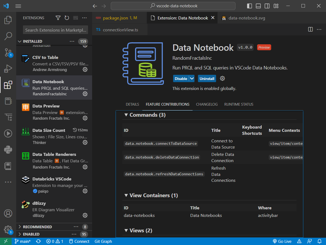Filter extensions using the funnel icon

tap(58, 18)
